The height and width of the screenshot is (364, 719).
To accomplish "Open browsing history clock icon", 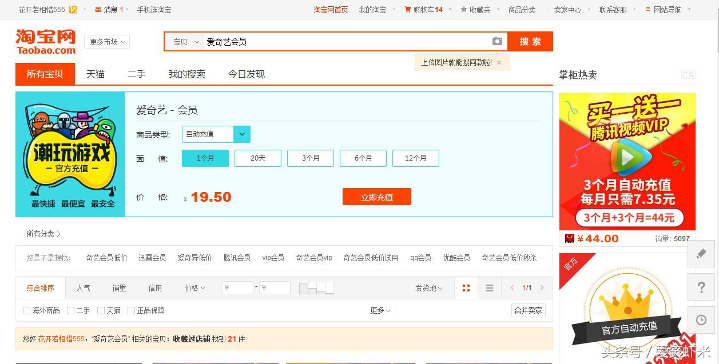I will tap(701, 320).
